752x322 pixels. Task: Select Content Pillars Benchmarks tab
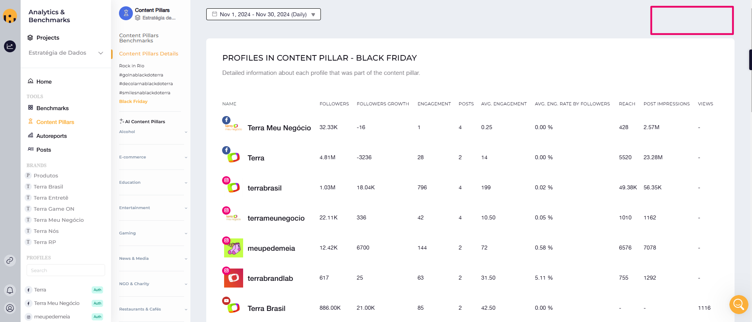pyautogui.click(x=139, y=38)
